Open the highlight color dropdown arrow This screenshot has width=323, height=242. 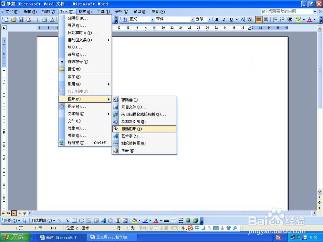click(304, 20)
